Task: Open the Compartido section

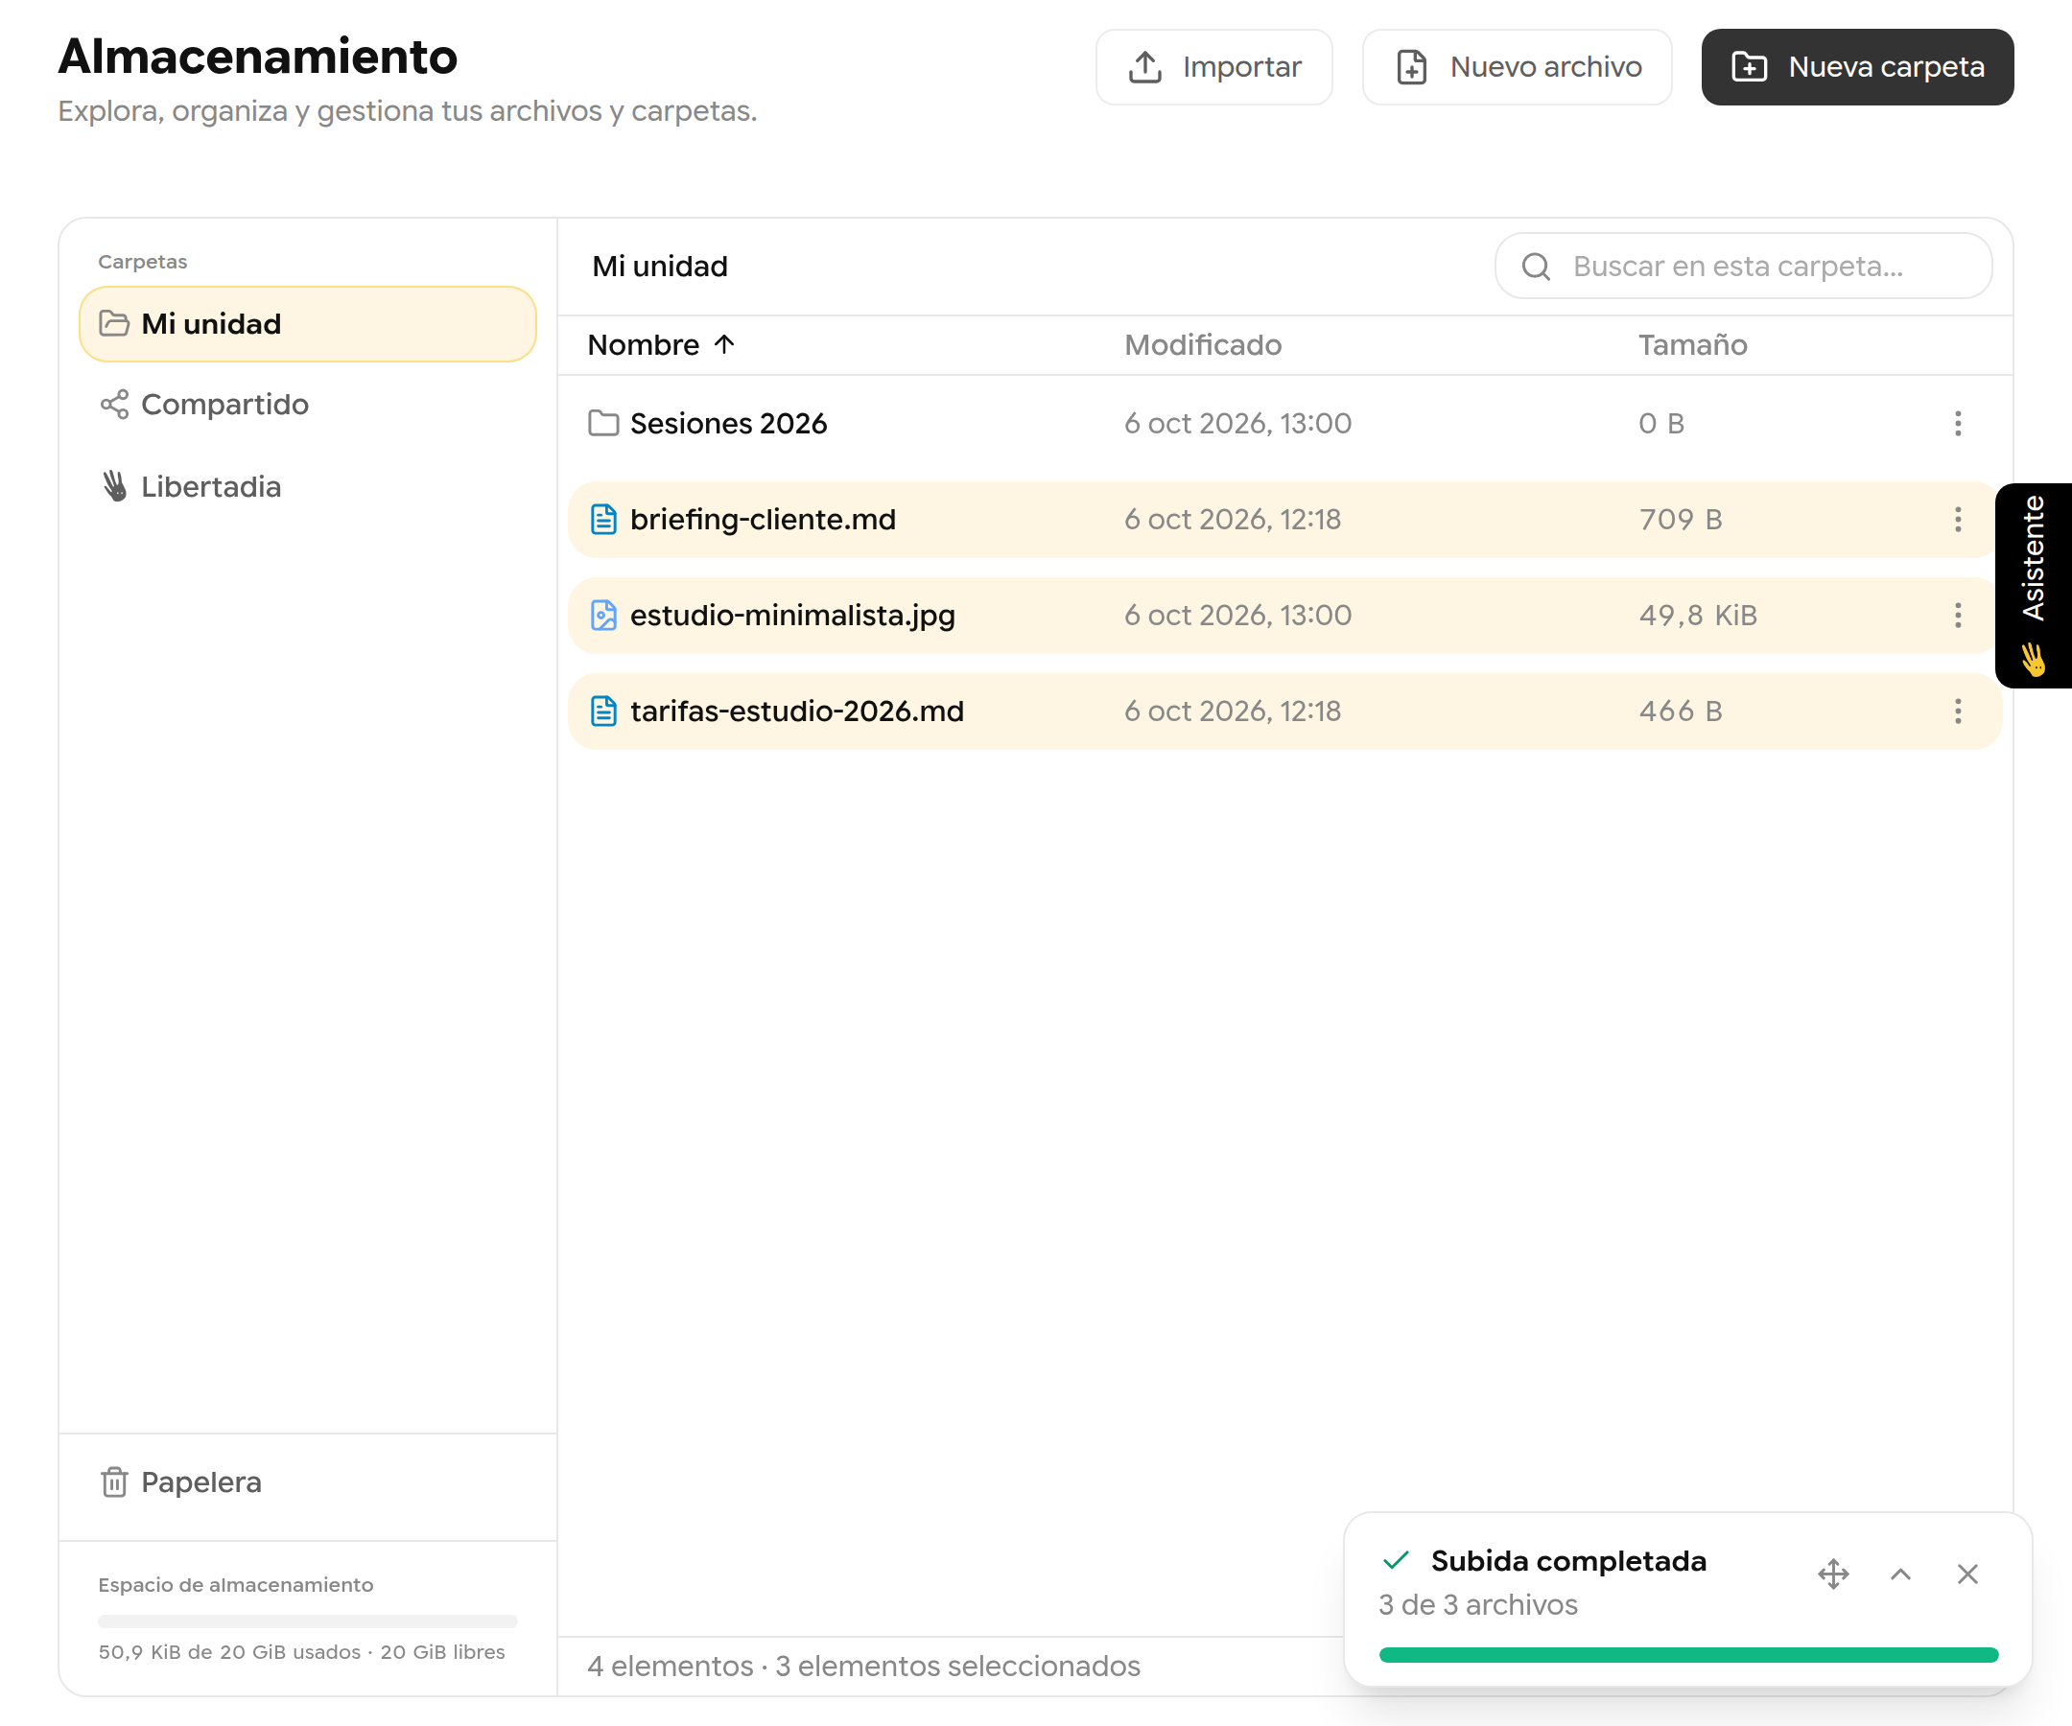Action: [308, 405]
